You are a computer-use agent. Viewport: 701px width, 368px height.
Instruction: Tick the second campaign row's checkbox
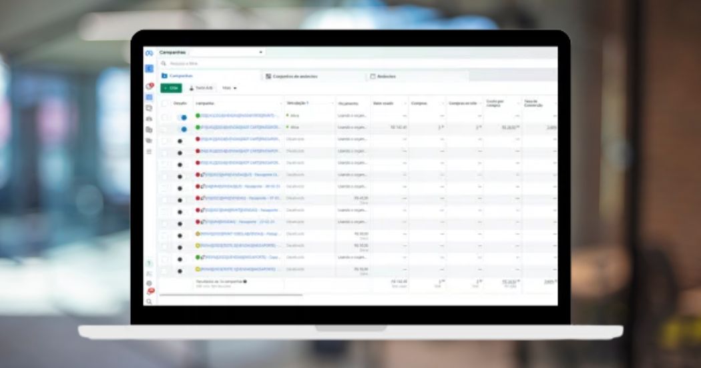coord(164,129)
